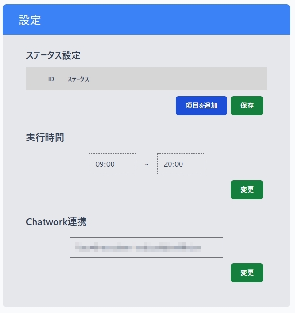
Task: Click the 設定 page title
Action: (x=30, y=20)
